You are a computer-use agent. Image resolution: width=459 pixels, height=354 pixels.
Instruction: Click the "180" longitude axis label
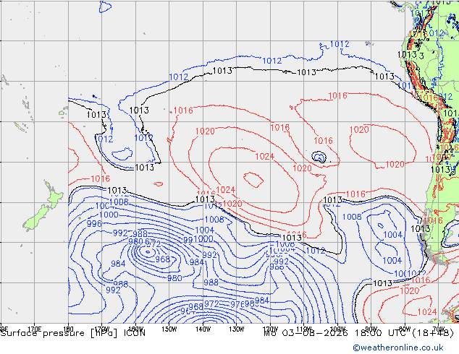click(x=68, y=329)
